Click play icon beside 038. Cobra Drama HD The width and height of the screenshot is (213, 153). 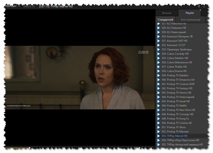(158, 71)
